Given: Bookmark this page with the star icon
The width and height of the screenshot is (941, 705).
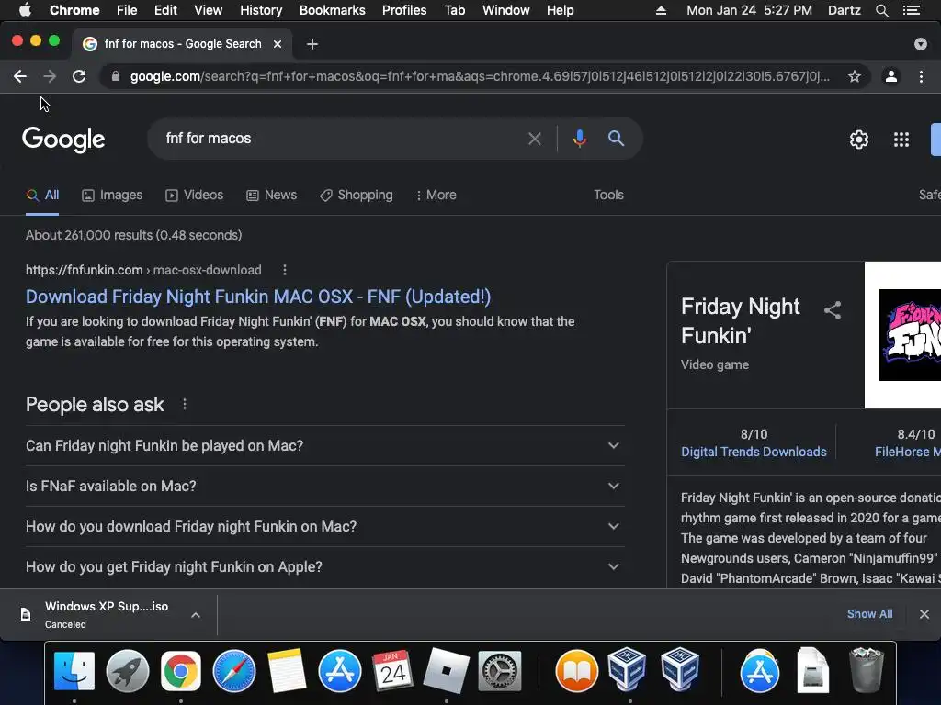Looking at the screenshot, I should (x=855, y=76).
